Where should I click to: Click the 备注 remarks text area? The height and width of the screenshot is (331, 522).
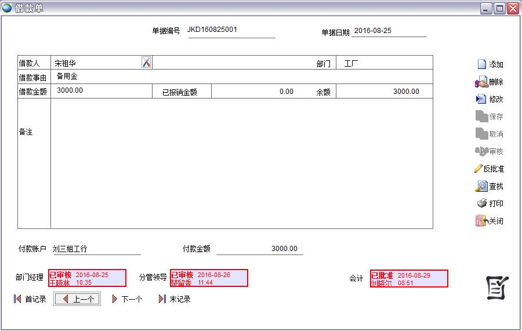click(241, 163)
